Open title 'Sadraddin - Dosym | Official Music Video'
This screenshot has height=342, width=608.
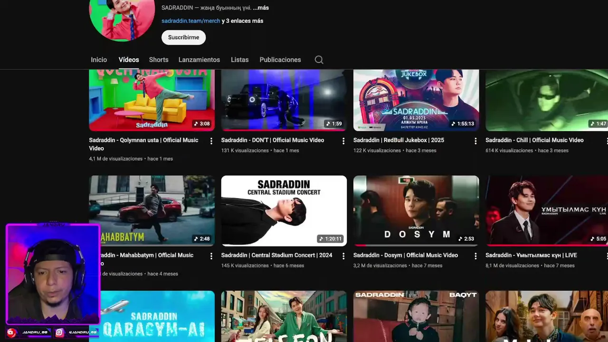[x=406, y=255]
